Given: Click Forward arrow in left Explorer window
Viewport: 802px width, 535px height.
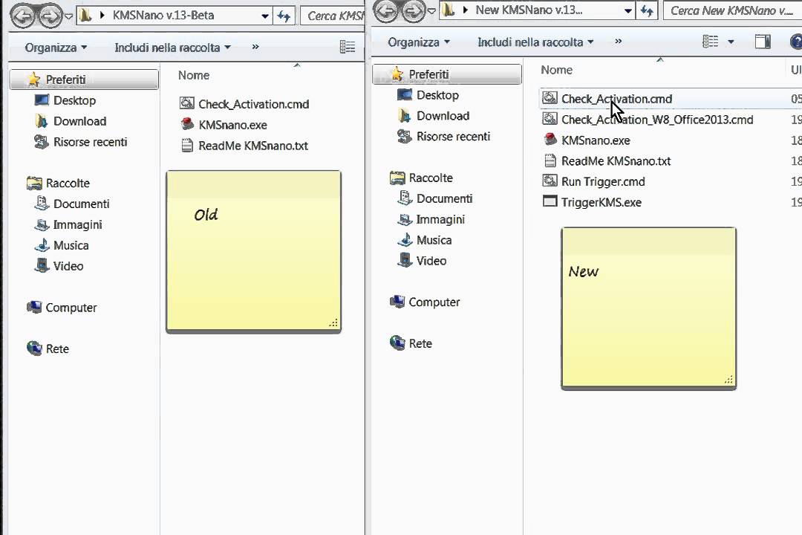Looking at the screenshot, I should 50,16.
